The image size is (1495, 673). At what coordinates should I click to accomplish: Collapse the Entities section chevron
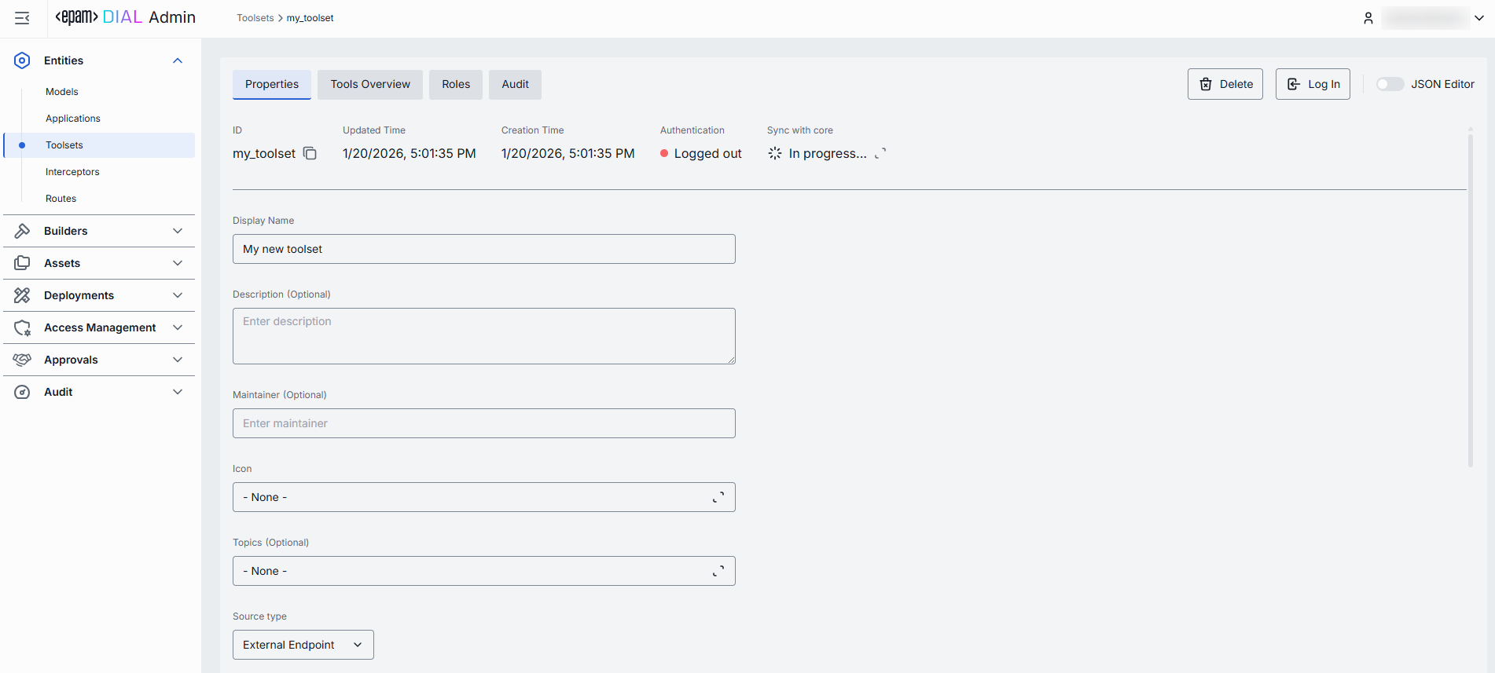[178, 60]
